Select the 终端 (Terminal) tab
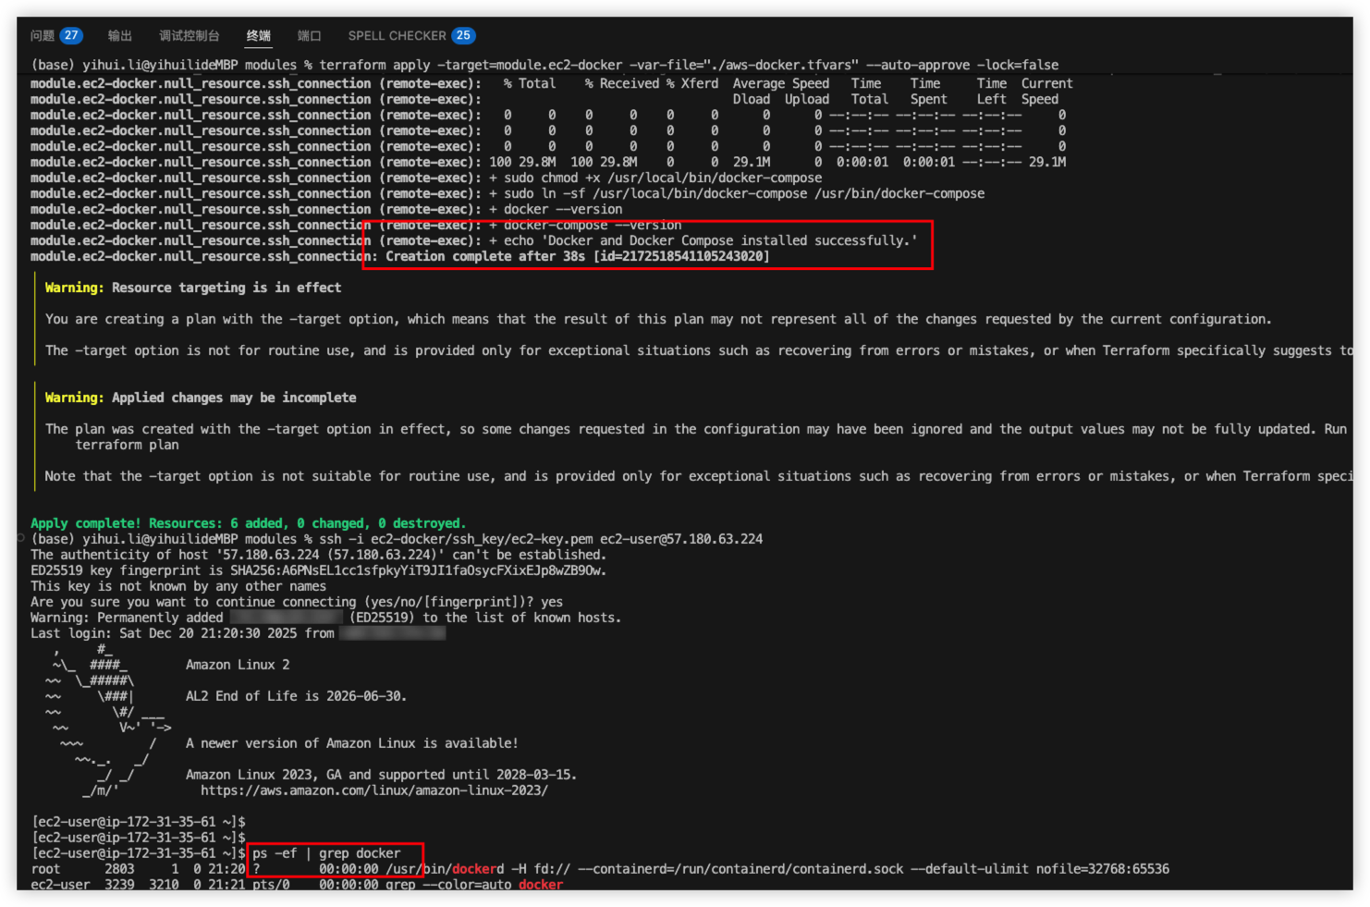Image resolution: width=1370 pixels, height=907 pixels. coord(259,35)
